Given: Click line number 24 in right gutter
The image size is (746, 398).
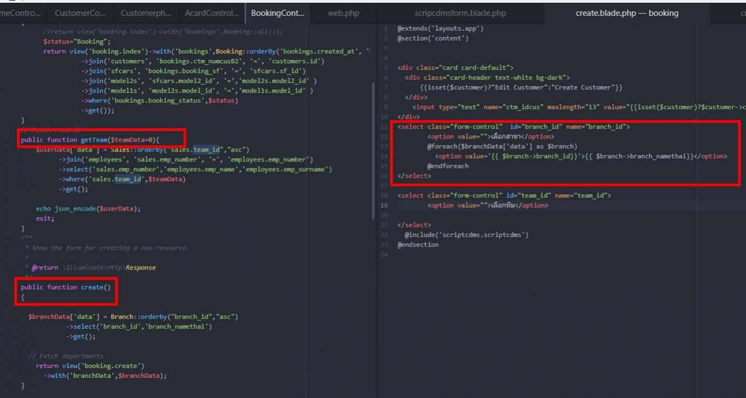Looking at the screenshot, I should click(384, 255).
